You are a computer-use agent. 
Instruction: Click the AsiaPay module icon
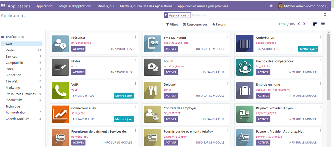click(x=153, y=138)
